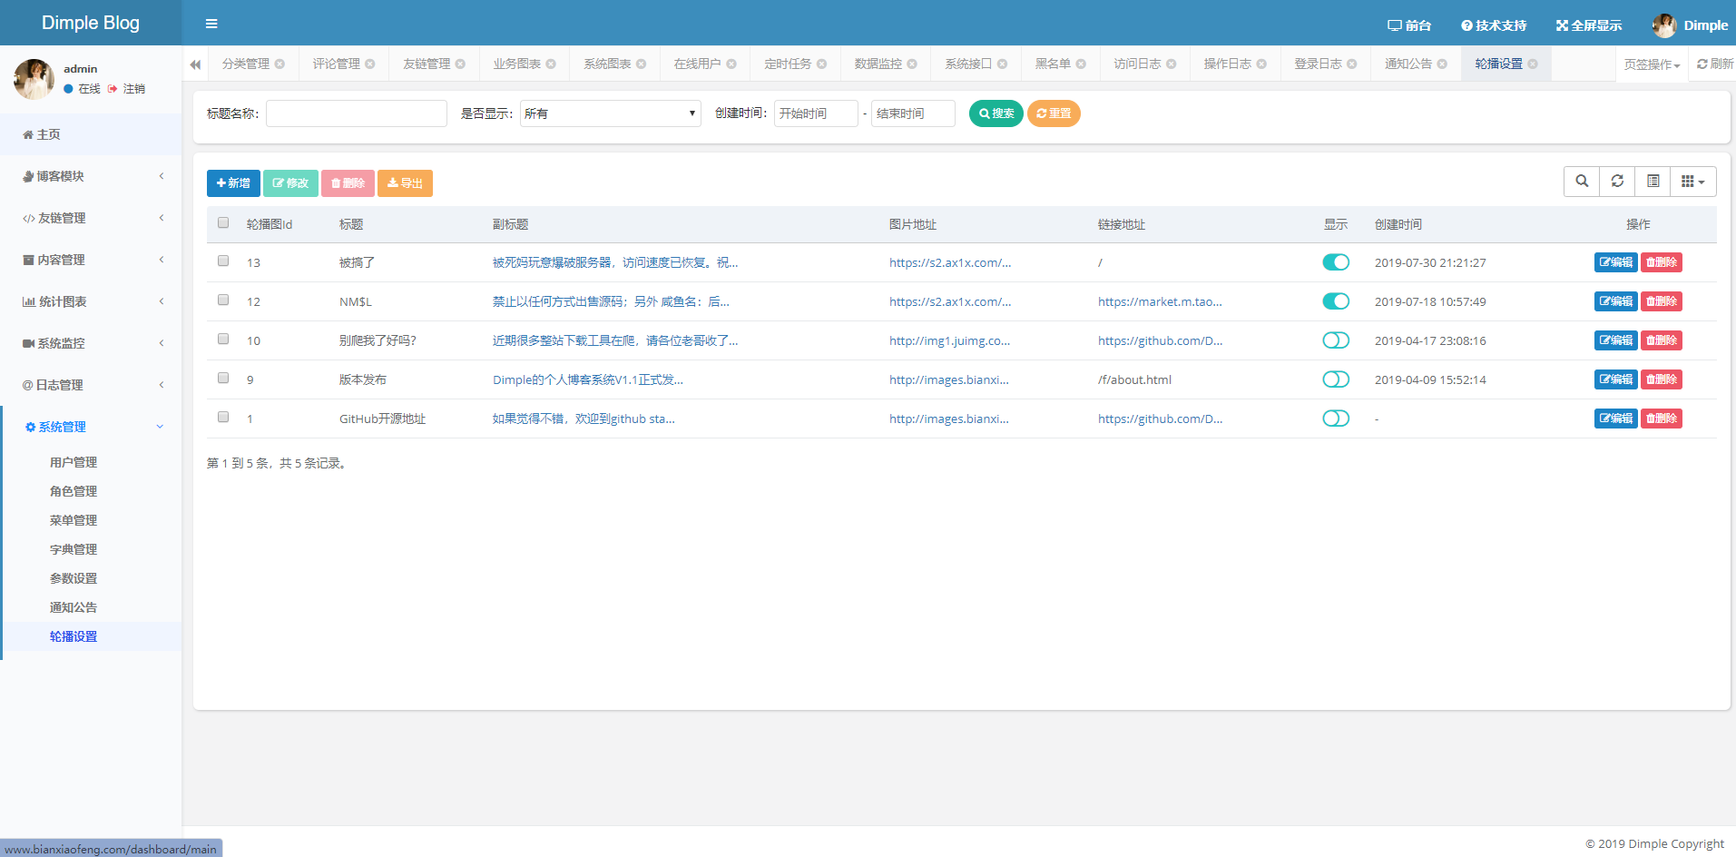Click the 新增 add button
This screenshot has height=857, width=1736.
tap(233, 183)
